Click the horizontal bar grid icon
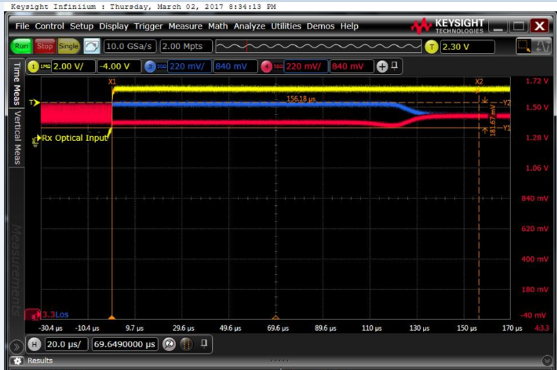 [186, 344]
